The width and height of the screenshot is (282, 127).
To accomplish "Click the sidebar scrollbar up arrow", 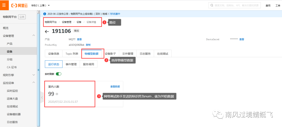I will tap(38, 12).
